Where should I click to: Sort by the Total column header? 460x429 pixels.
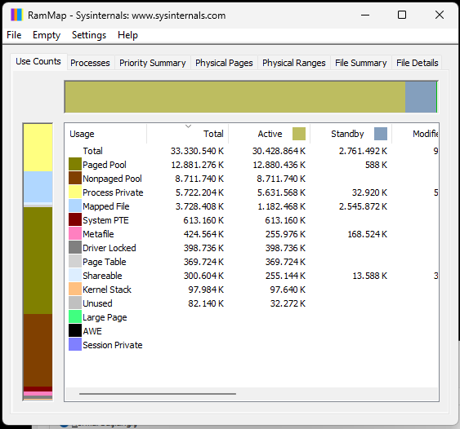tap(187, 134)
